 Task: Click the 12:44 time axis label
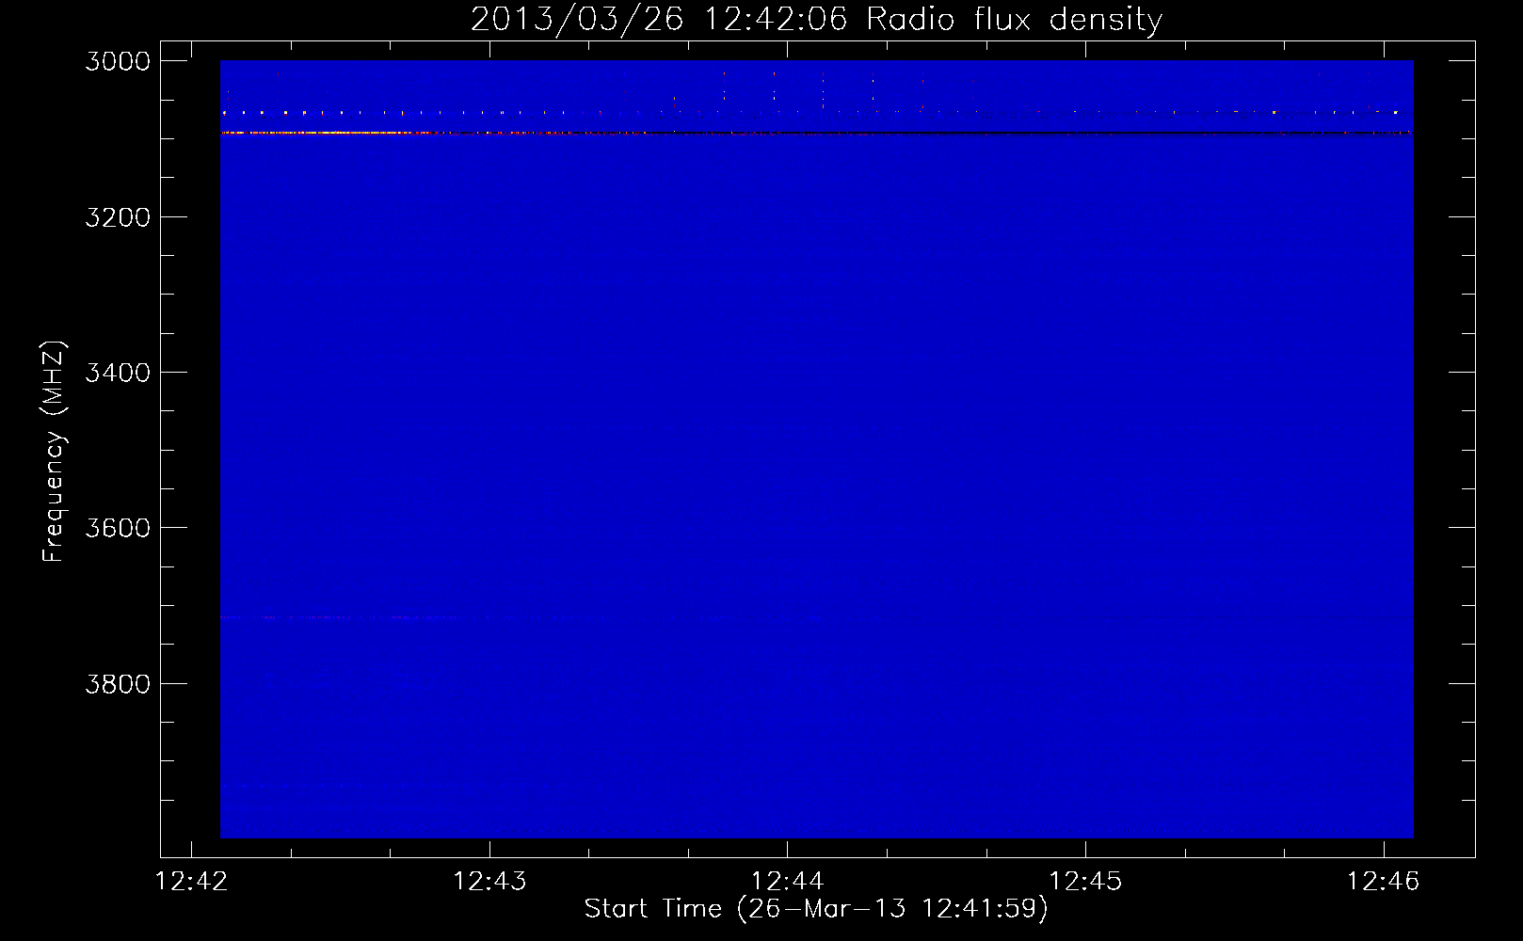click(x=788, y=881)
